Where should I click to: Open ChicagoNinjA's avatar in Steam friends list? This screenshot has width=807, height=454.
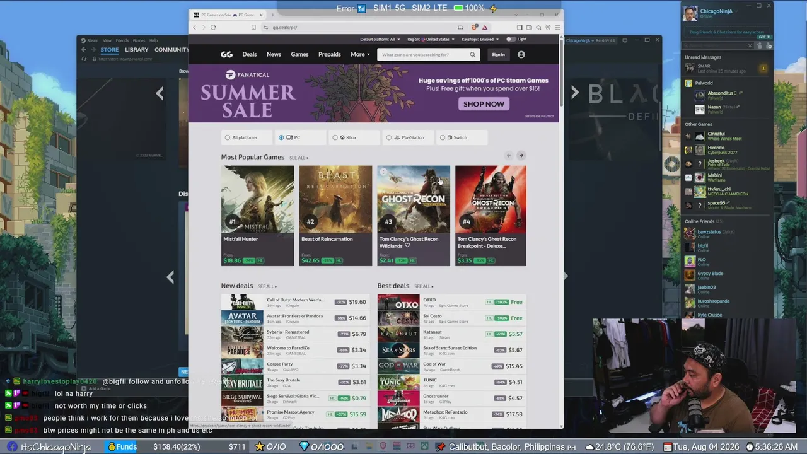click(690, 14)
